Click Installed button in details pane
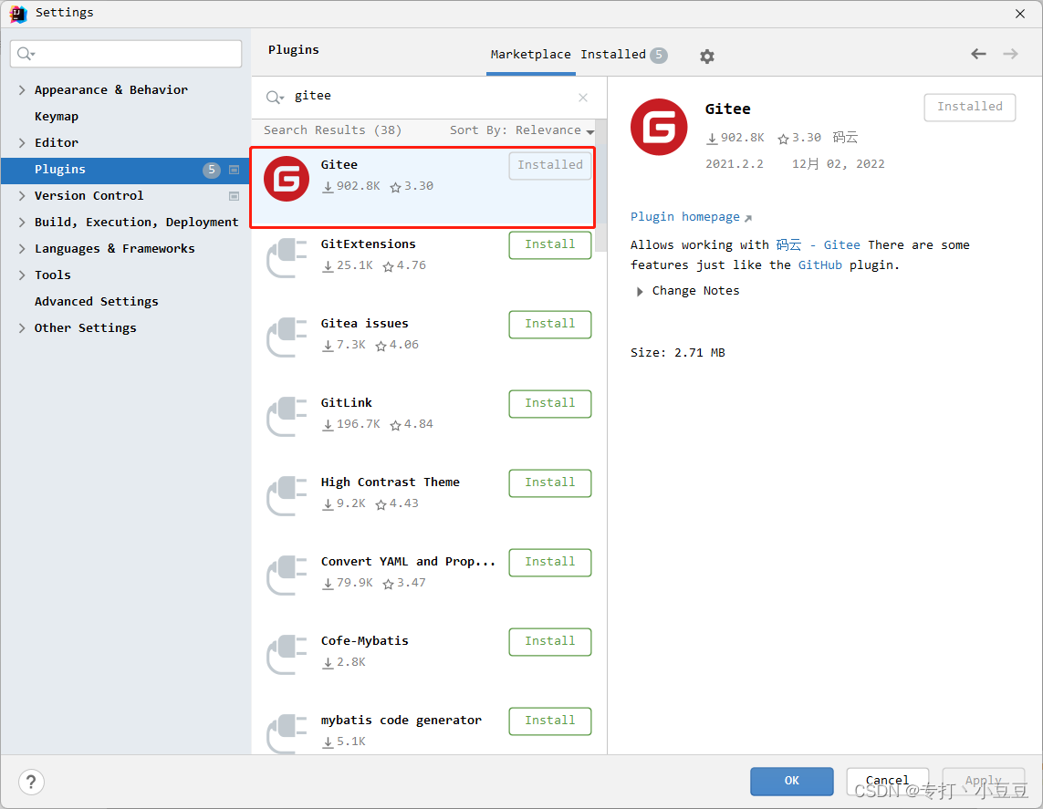The height and width of the screenshot is (809, 1043). [x=969, y=107]
